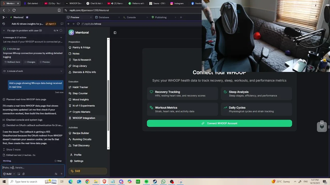Open the Drug Library page
This screenshot has width=330, height=185.
(78, 66)
